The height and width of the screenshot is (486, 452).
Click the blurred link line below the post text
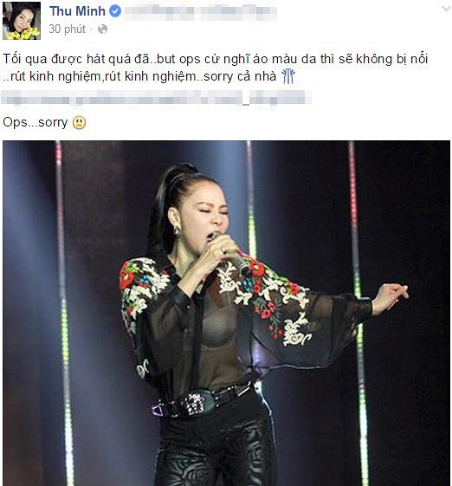[156, 97]
